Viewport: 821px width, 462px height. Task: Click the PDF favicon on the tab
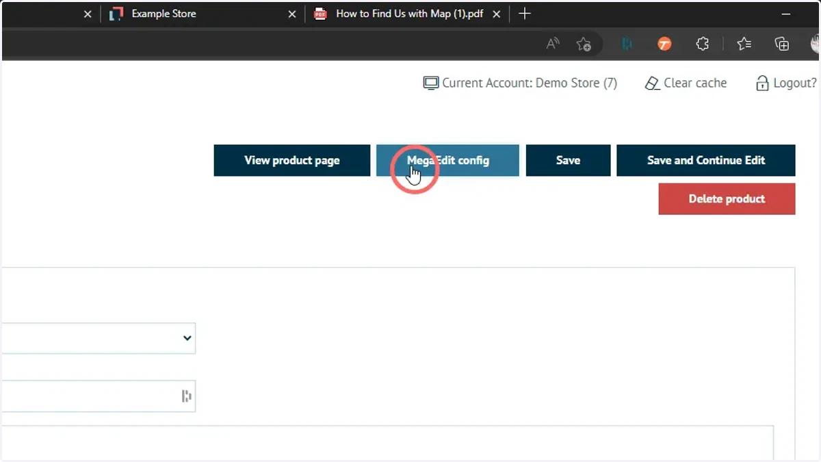click(320, 14)
